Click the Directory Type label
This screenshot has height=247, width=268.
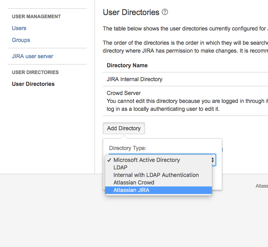tap(128, 148)
